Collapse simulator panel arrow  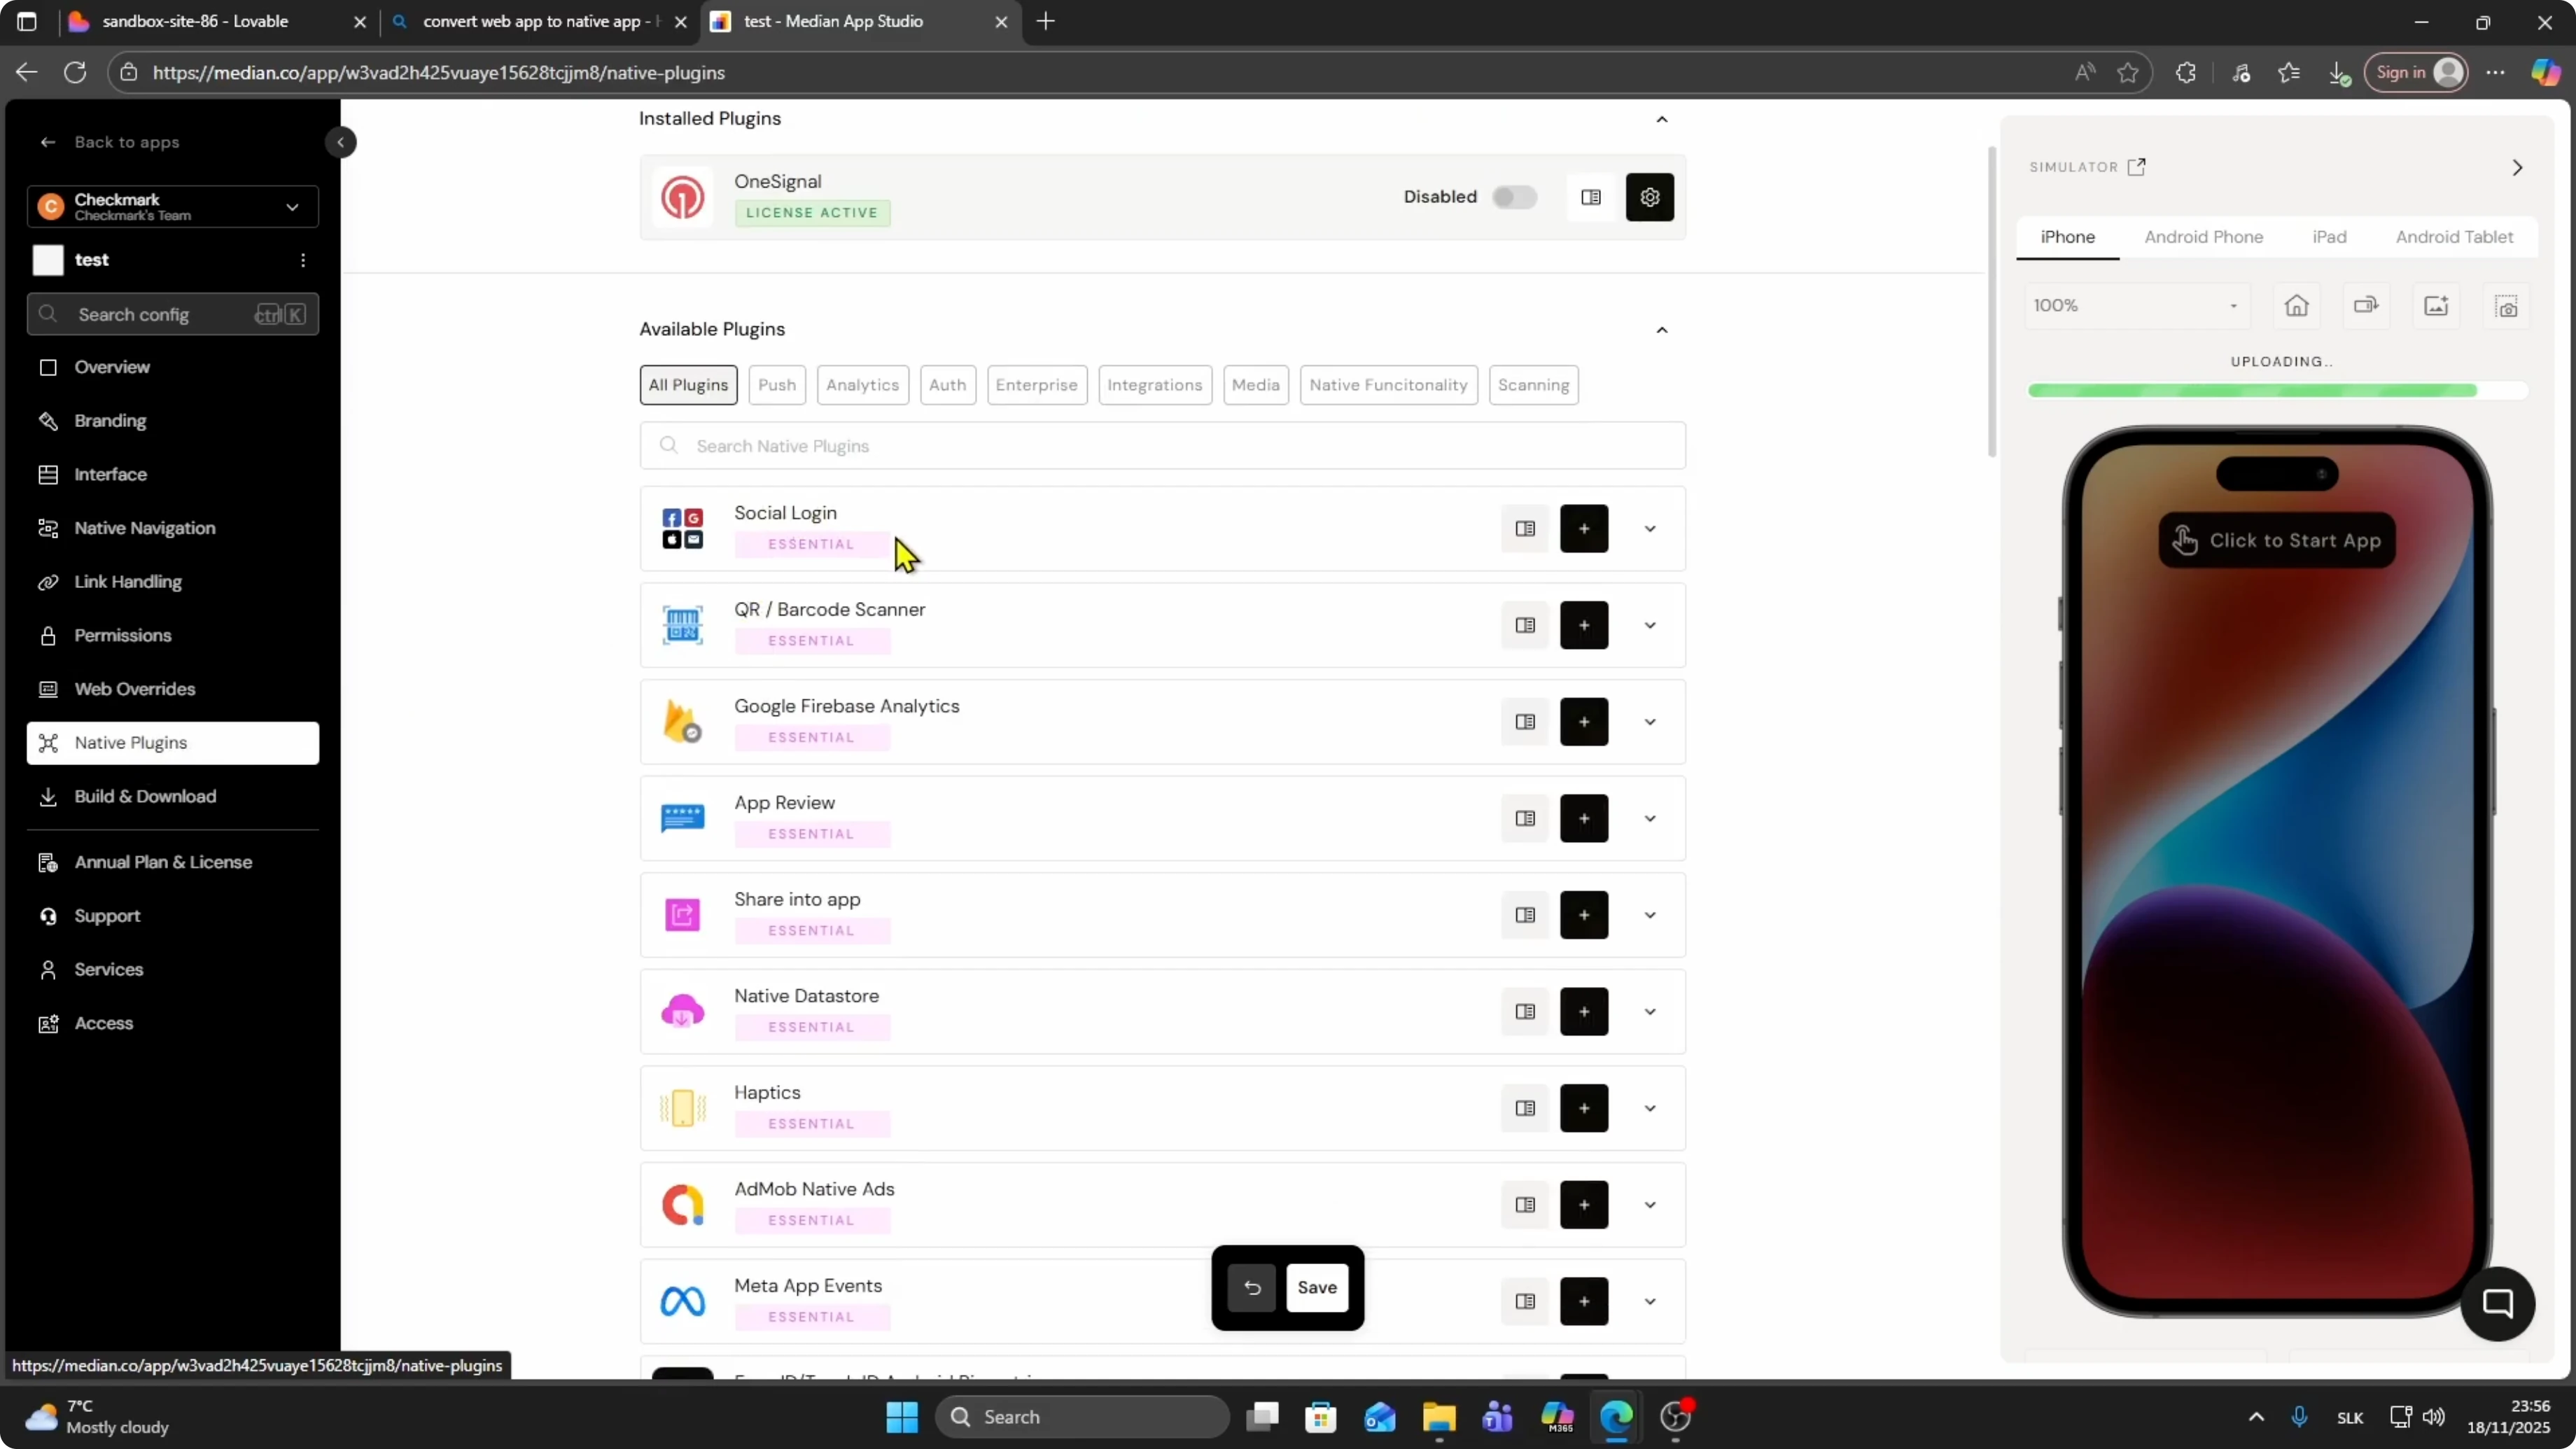[x=2517, y=167]
